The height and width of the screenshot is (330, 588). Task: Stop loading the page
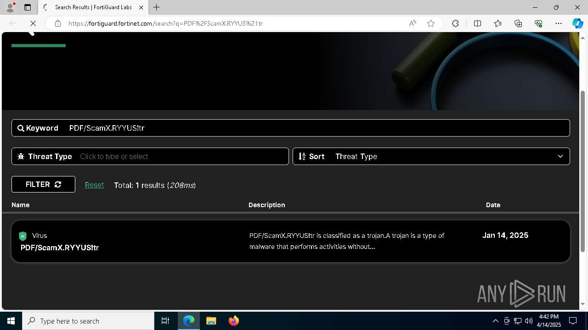pyautogui.click(x=33, y=23)
